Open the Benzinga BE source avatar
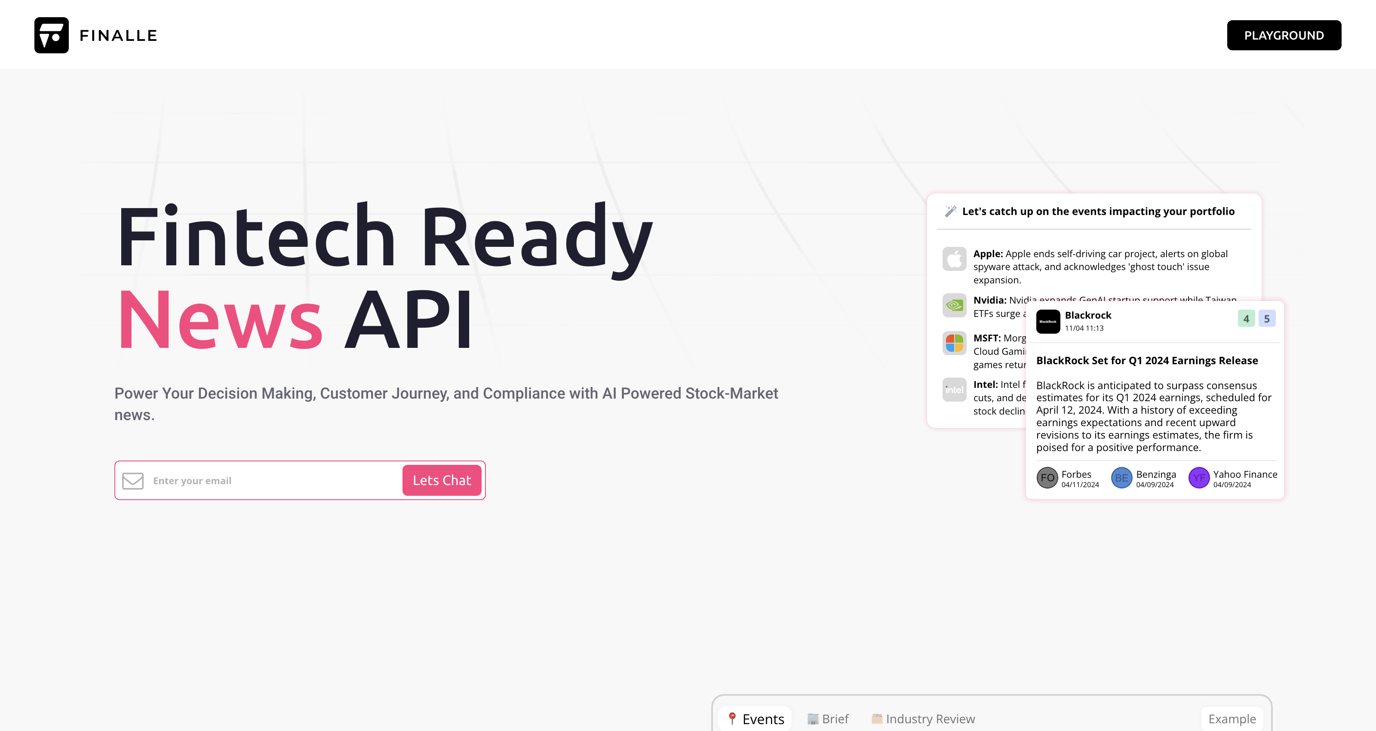This screenshot has width=1376, height=731. [1122, 478]
